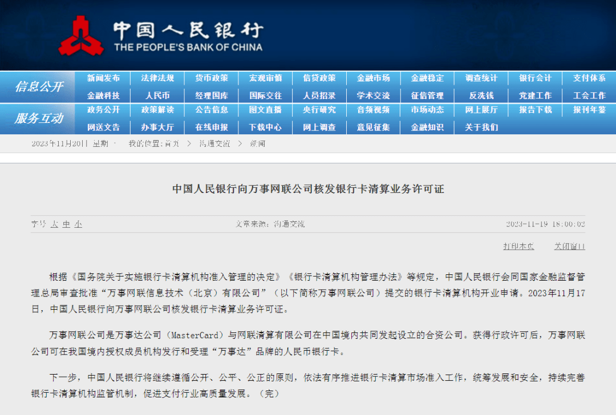Screen dimensions: 616x415
Task: Open the 金融市场 navigation link
Action: [x=373, y=78]
